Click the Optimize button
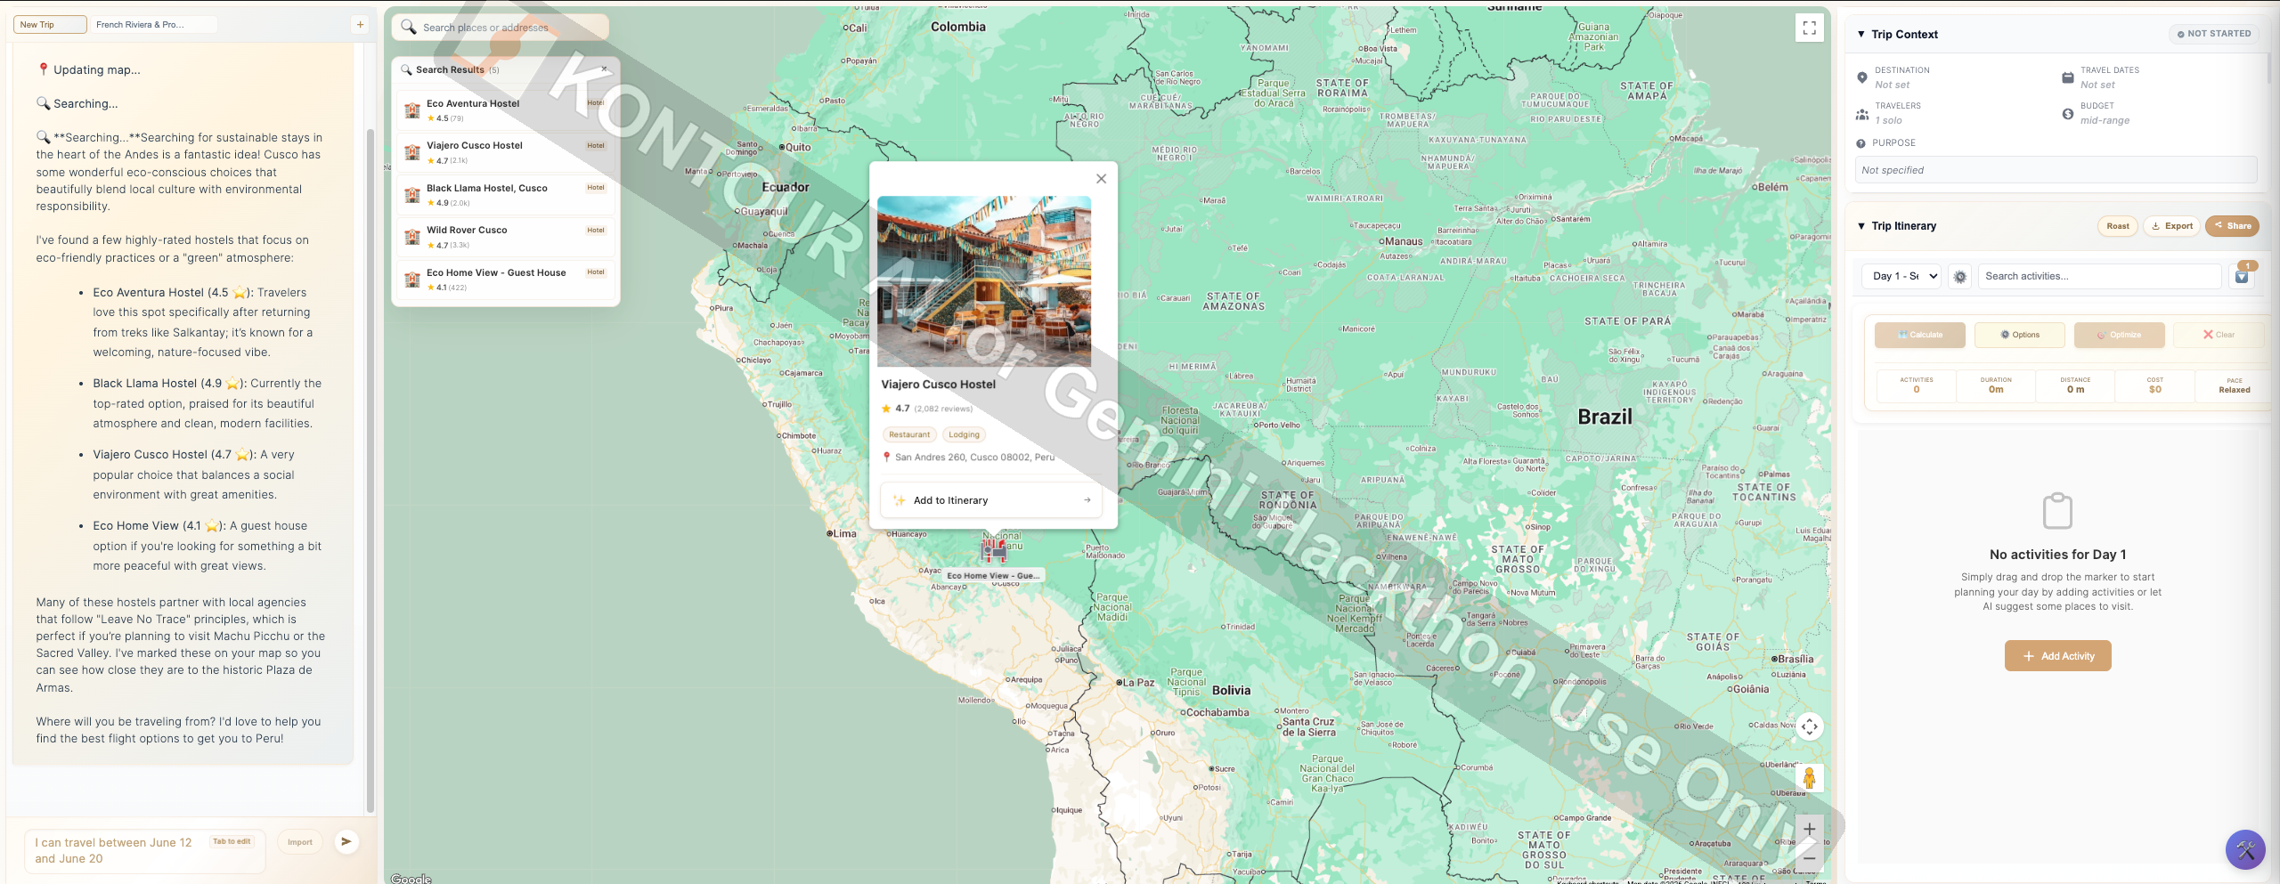 tap(2119, 335)
